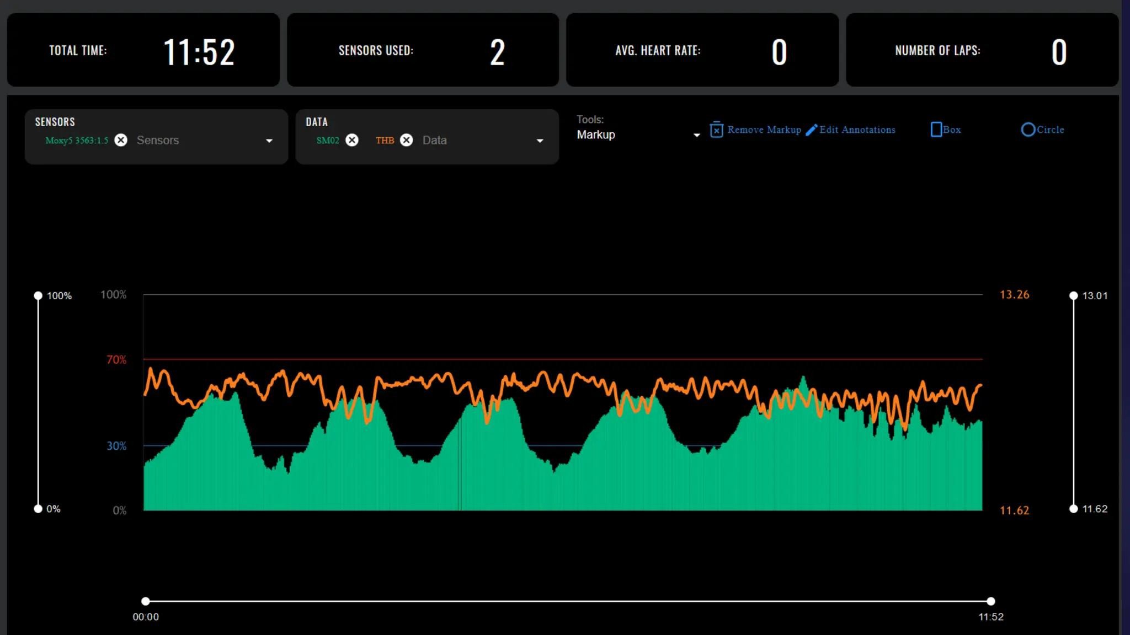Expand the Data dropdown arrow

tap(540, 141)
